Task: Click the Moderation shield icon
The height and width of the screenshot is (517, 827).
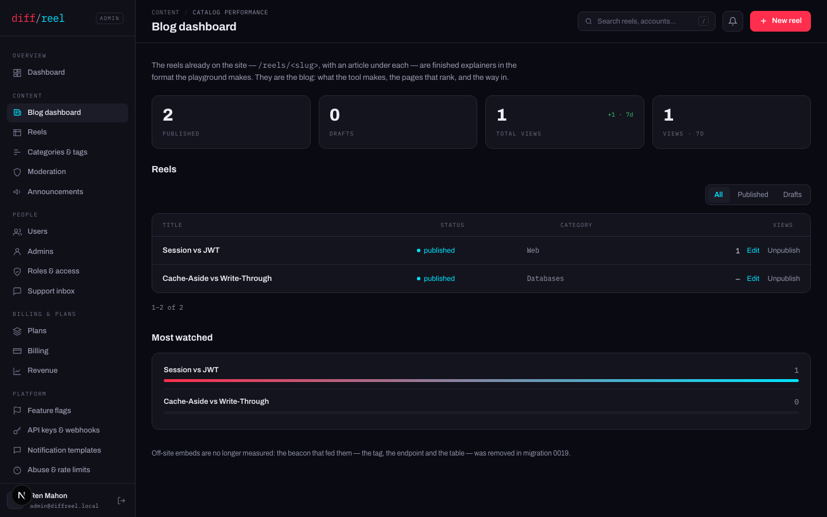Action: 17,172
